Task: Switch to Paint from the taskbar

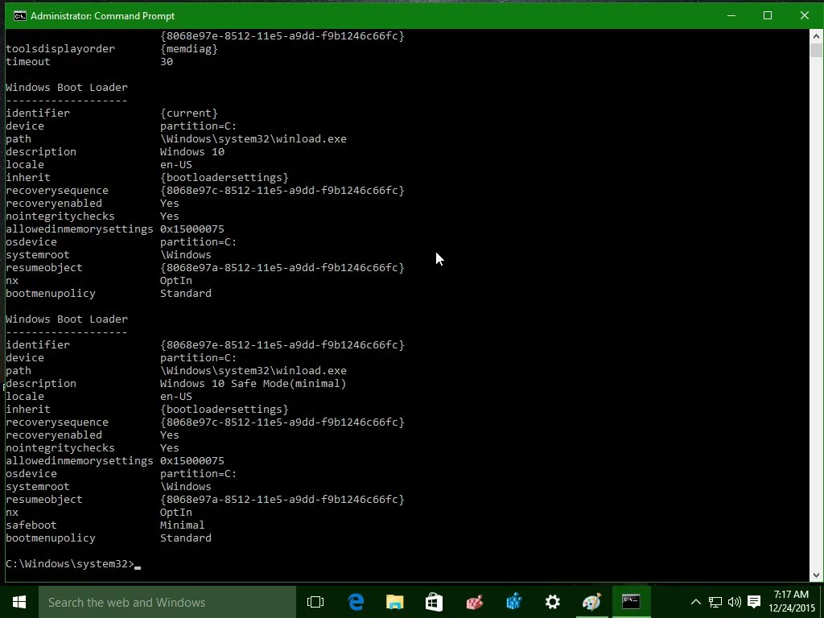Action: (x=591, y=602)
